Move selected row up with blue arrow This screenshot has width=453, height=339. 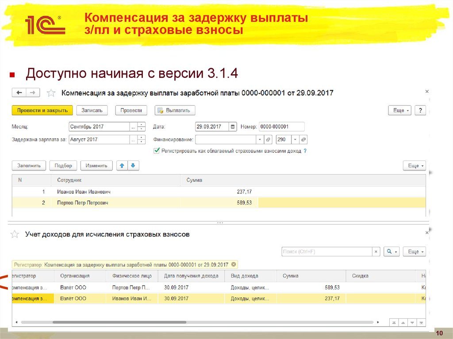122,165
